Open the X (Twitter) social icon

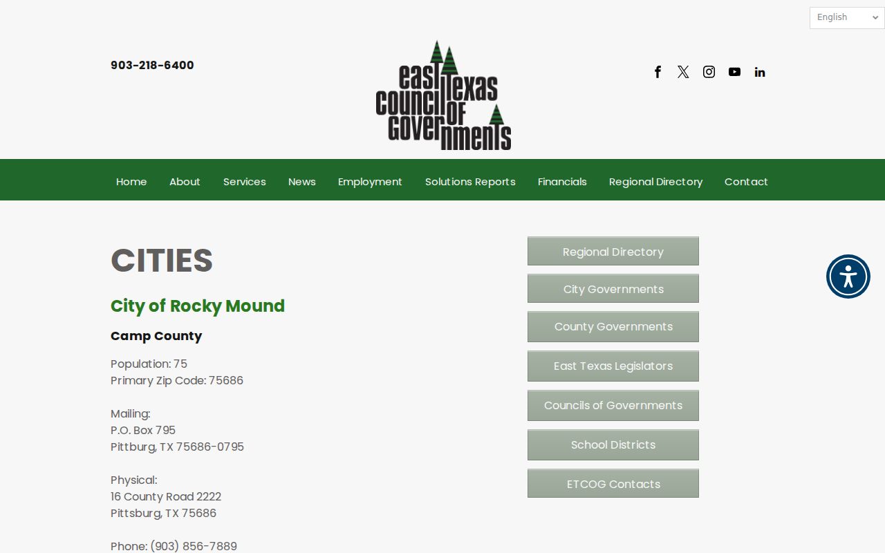[683, 72]
